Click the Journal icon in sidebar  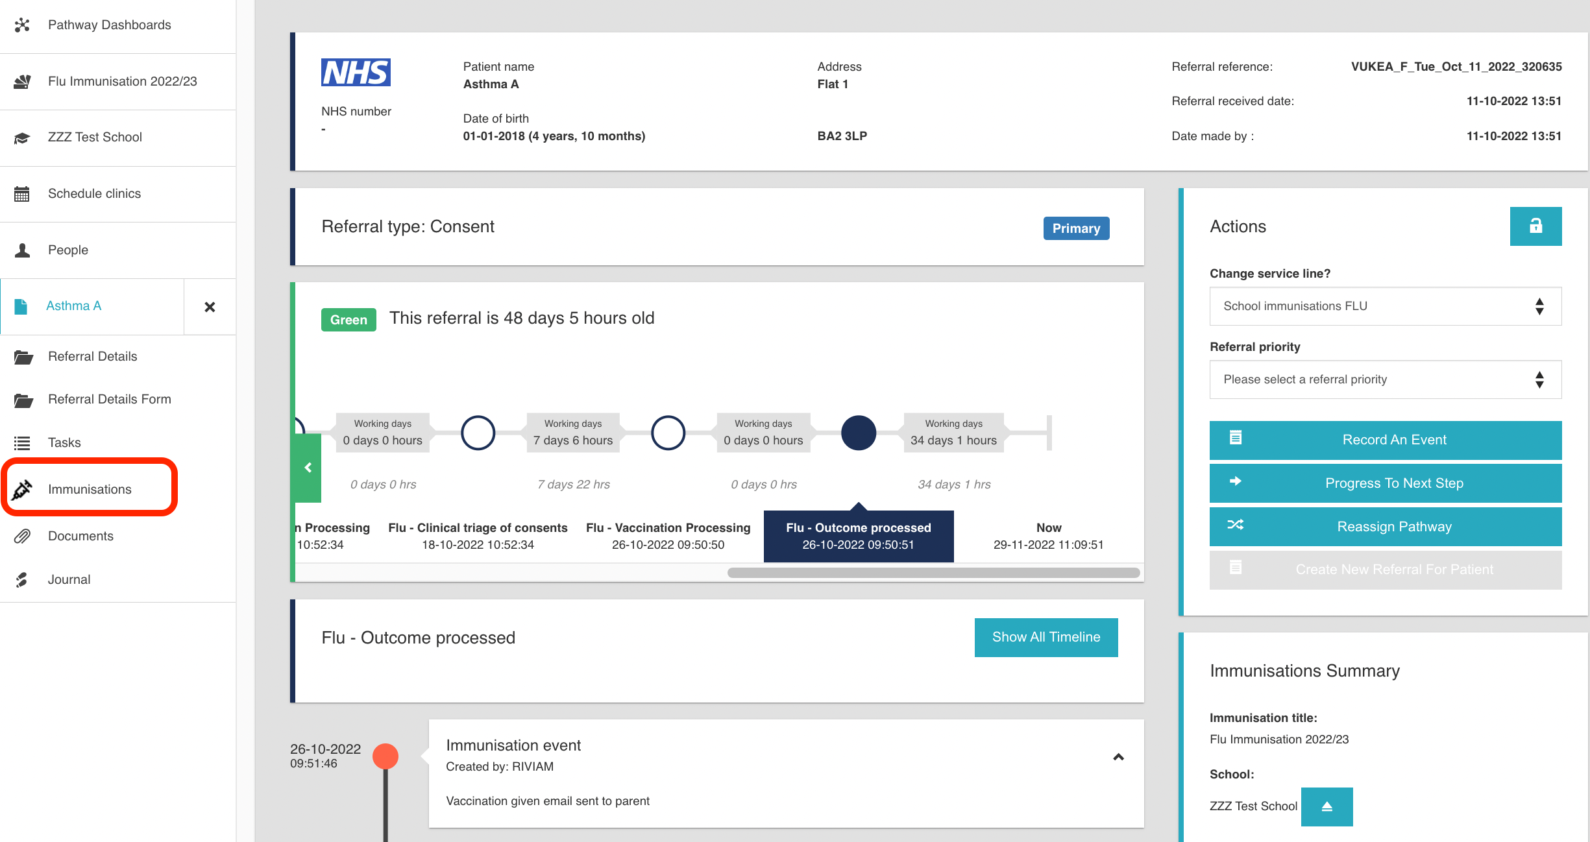(22, 579)
